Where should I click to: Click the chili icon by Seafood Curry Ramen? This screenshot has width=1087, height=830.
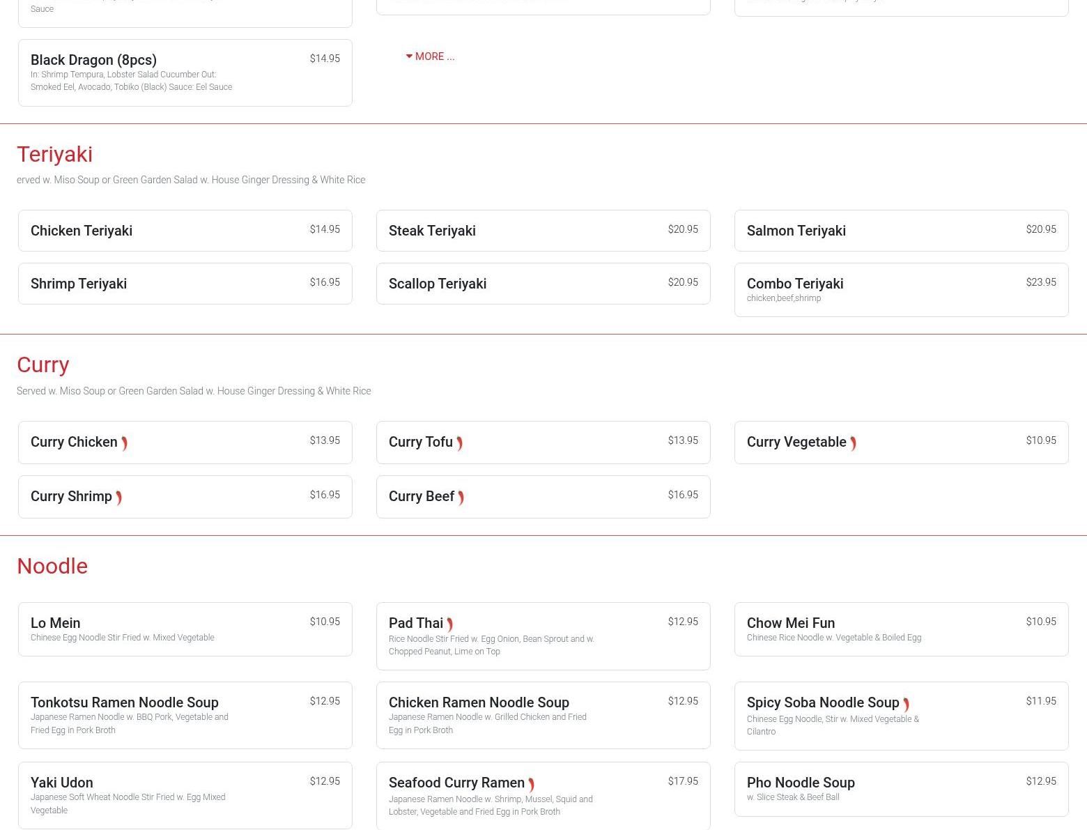tap(531, 785)
